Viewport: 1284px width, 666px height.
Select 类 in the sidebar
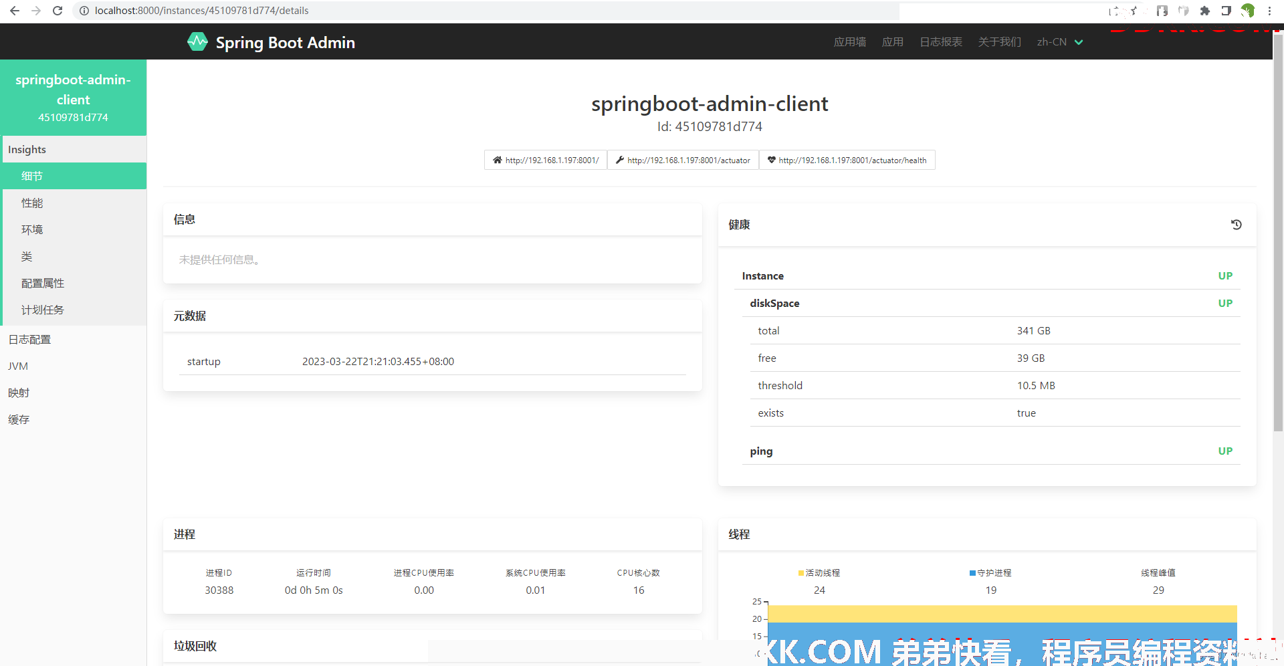tap(74, 256)
